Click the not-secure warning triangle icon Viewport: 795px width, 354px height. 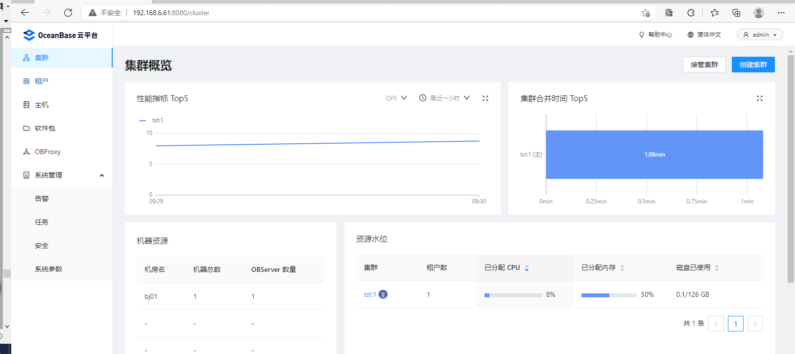93,13
